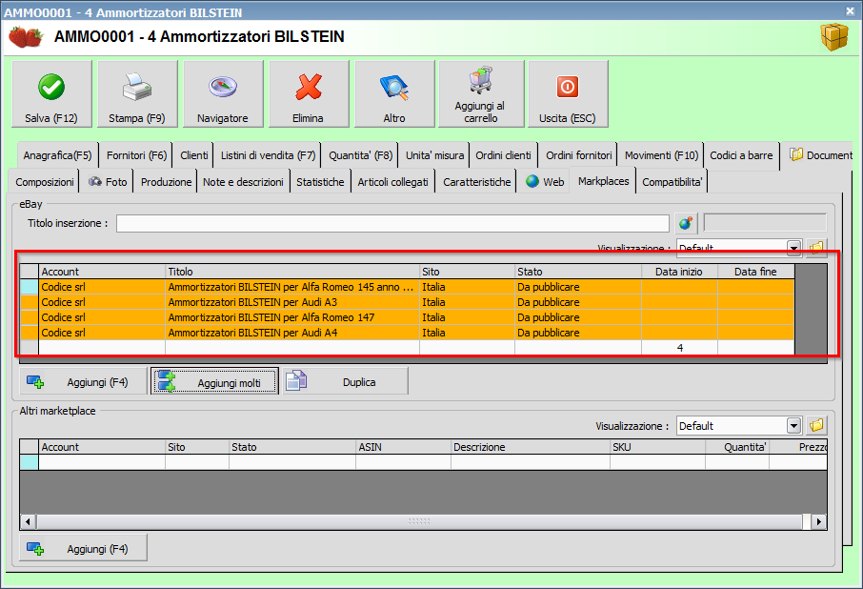Click the 'Da pubblicare' cell in Audi A3 row
Viewport: 863px width, 589px height.
coord(578,302)
